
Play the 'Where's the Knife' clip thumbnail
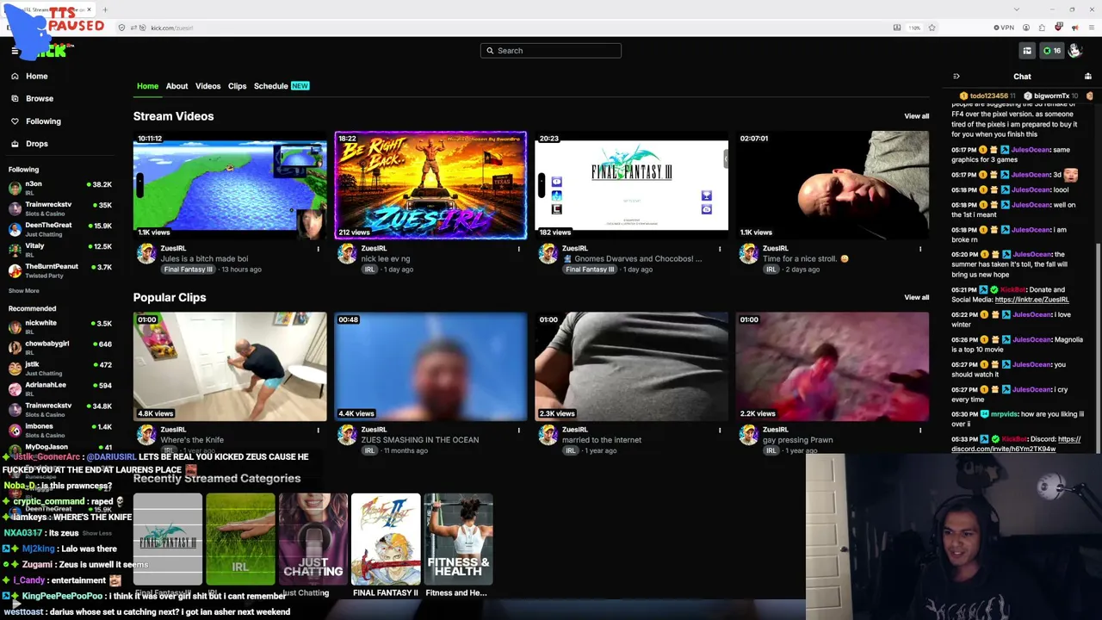(230, 366)
